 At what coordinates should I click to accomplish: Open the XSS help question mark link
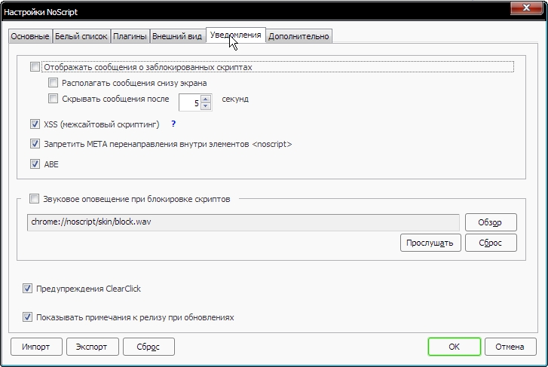[173, 124]
